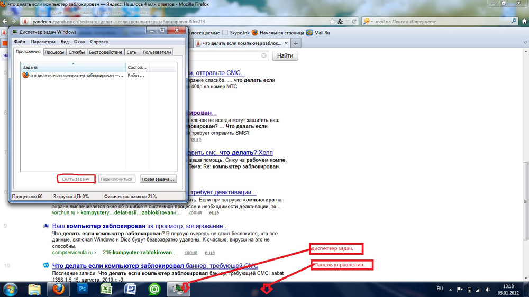
Task: Click the power battery tray icon
Action: coord(469,290)
